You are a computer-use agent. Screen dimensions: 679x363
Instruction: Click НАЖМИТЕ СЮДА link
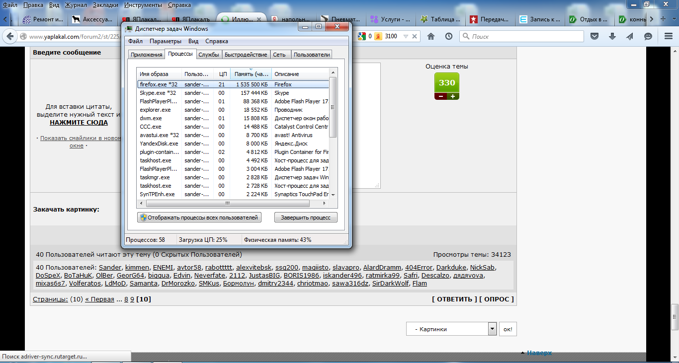click(x=79, y=122)
